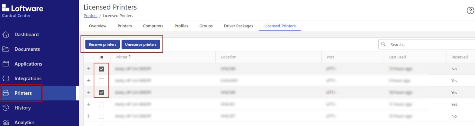The height and width of the screenshot is (126, 475).
Task: Uncheck the first printer row checkbox
Action: [102, 69]
